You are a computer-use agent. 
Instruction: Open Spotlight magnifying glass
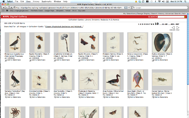click(x=185, y=1)
